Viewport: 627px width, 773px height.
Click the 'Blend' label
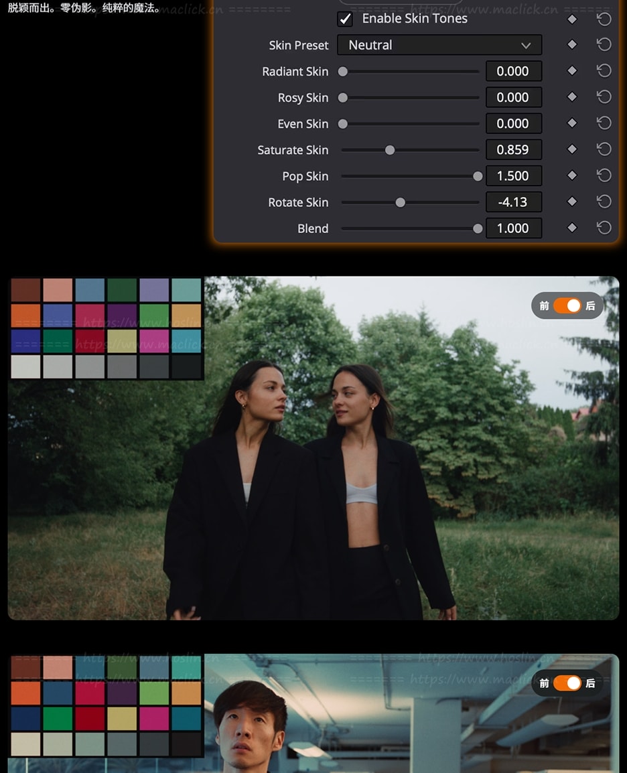pyautogui.click(x=313, y=228)
